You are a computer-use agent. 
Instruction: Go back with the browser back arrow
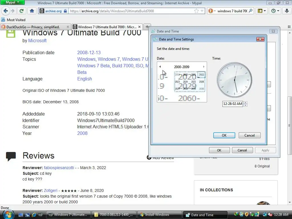coord(6,11)
